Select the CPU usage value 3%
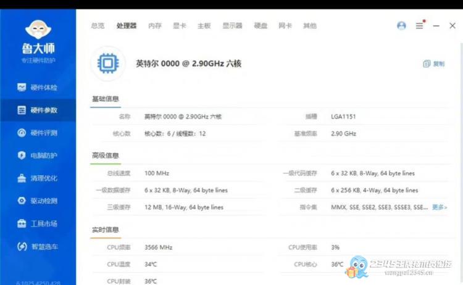This screenshot has height=285, width=463. (335, 247)
